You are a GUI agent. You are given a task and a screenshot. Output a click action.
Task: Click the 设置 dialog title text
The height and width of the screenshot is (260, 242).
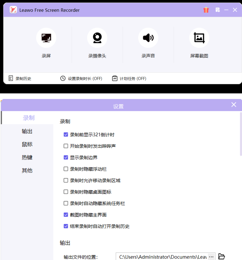pos(118,106)
